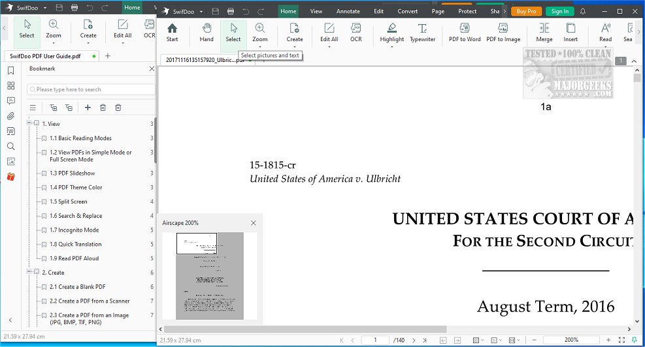The width and height of the screenshot is (645, 347).
Task: Close the Bookmark panel
Action: pos(152,68)
